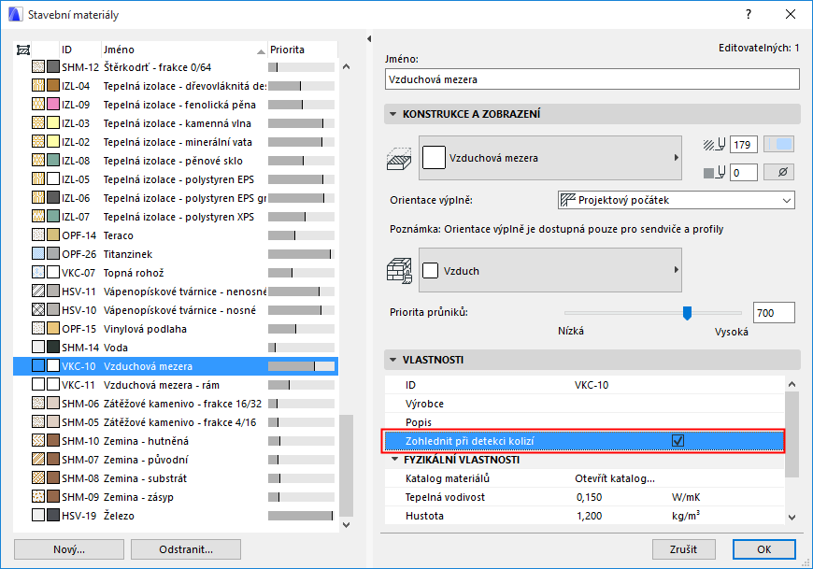Screen dimensions: 813x569
Task: Select Tepelná izolace - kamenná vlna row
Action: [176, 122]
